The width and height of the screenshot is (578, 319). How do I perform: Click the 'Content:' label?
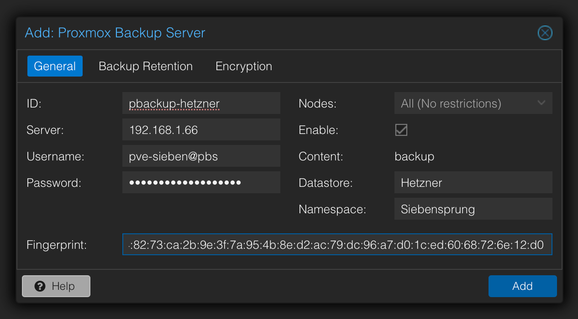click(x=321, y=156)
